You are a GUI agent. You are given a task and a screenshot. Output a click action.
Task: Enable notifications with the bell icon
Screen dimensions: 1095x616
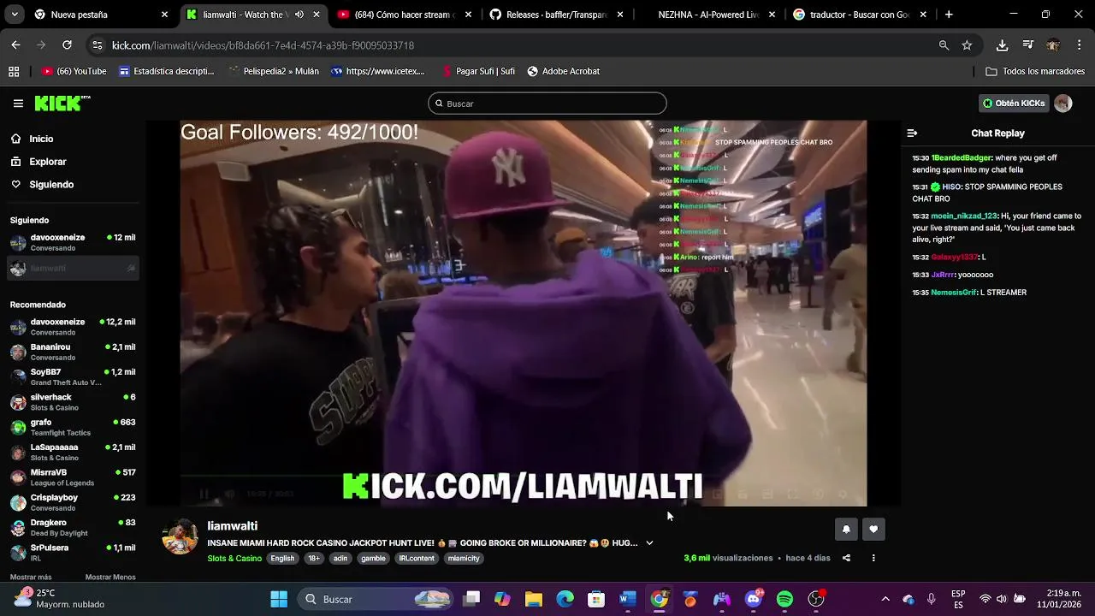click(x=846, y=530)
